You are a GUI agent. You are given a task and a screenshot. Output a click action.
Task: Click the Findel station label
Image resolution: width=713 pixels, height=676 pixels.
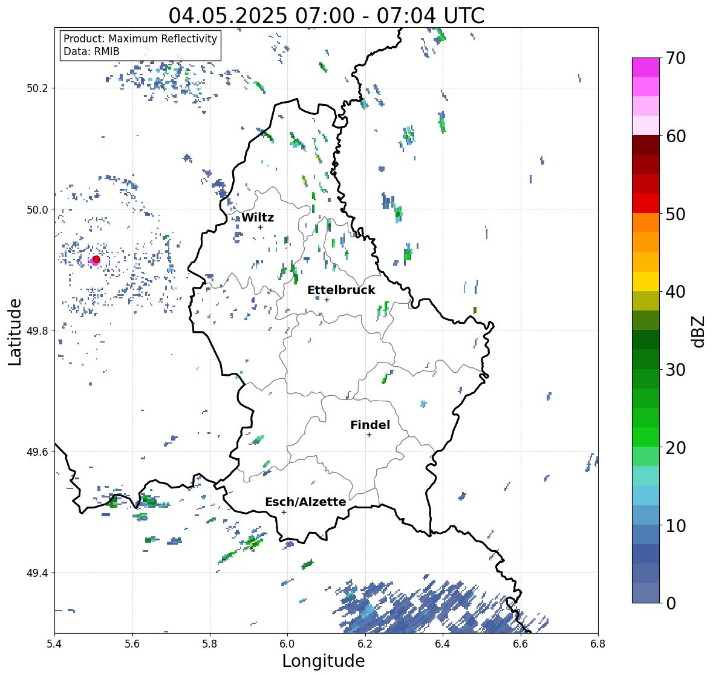point(370,425)
